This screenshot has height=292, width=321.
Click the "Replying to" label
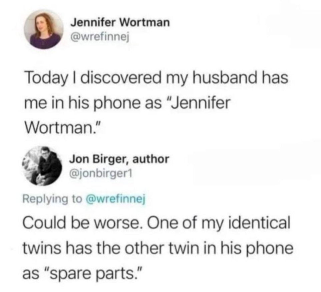[x=52, y=199]
